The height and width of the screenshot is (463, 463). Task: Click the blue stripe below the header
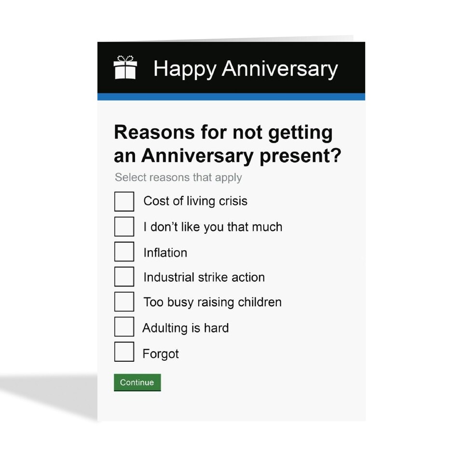coord(231,96)
